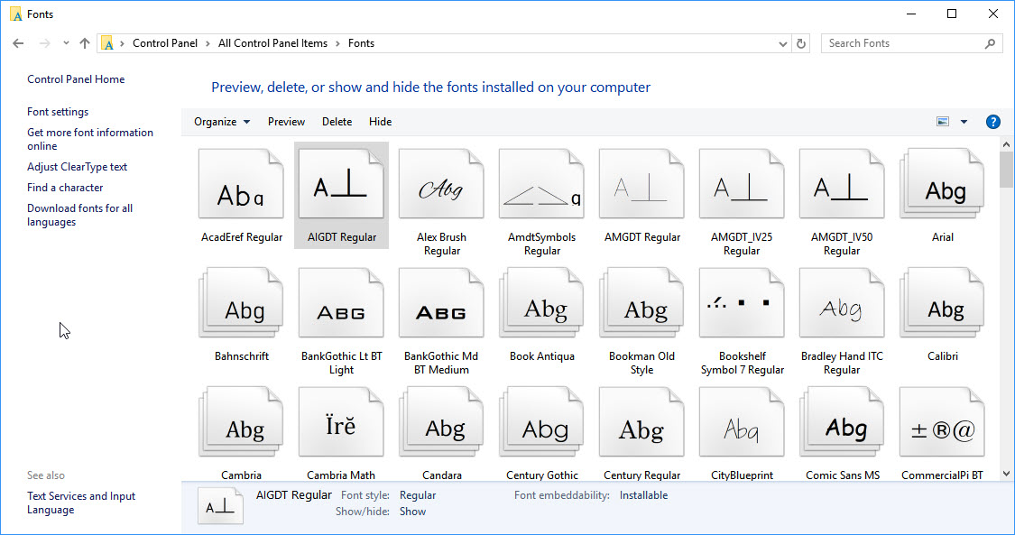This screenshot has height=535, width=1015.
Task: Select the AMGDT Regular font icon
Action: pos(641,184)
